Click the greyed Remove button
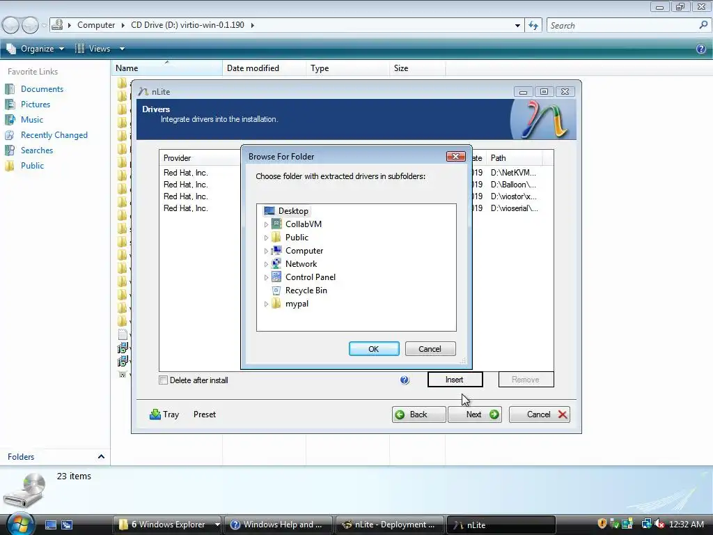Image resolution: width=713 pixels, height=535 pixels. [526, 380]
